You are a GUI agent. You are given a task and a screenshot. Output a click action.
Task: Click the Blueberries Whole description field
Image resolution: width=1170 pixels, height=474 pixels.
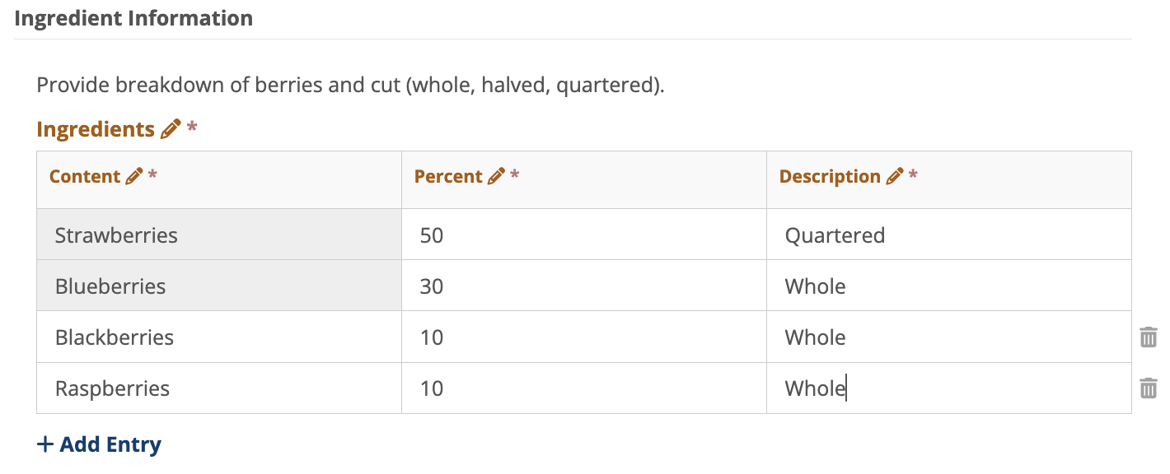(948, 286)
